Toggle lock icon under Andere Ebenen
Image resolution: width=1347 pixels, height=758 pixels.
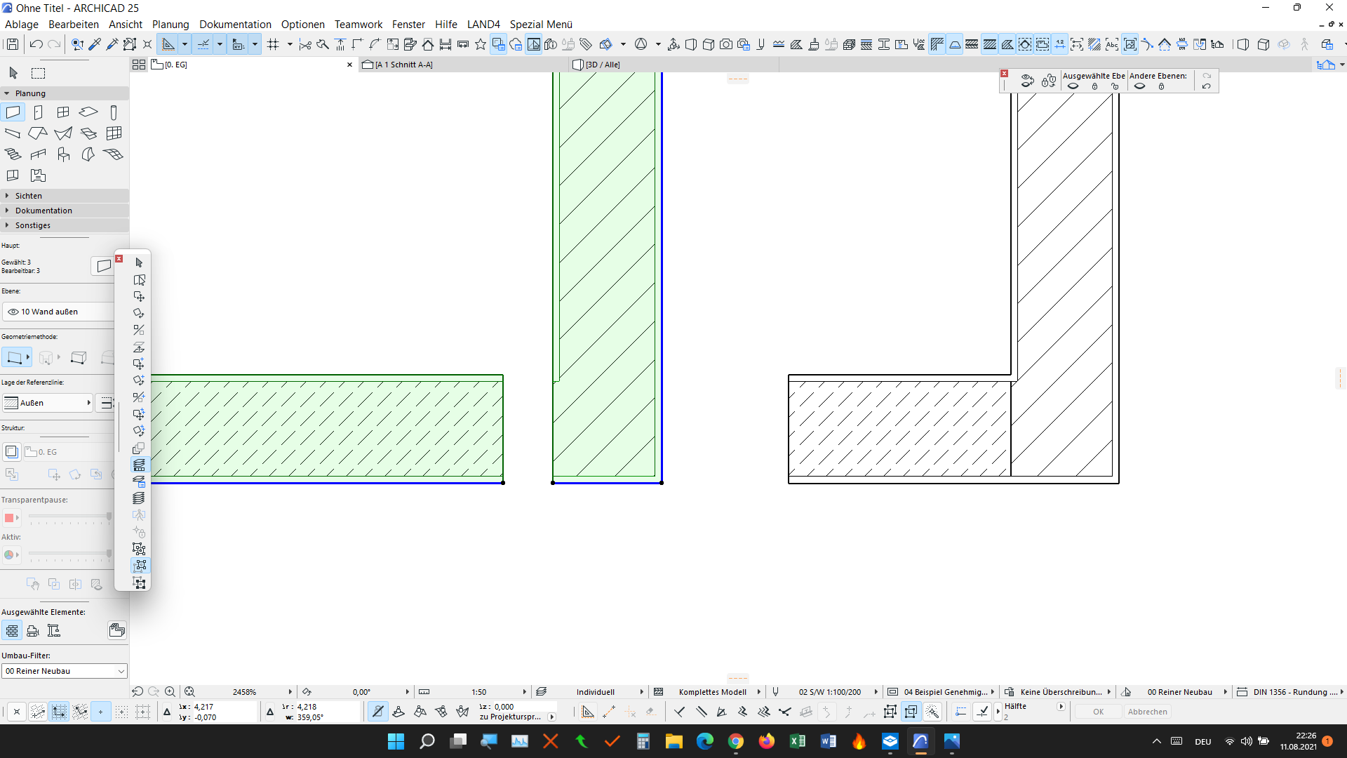(x=1161, y=86)
